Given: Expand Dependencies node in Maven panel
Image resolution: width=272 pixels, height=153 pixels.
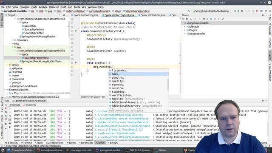Looking at the screenshot, I should coord(185,34).
